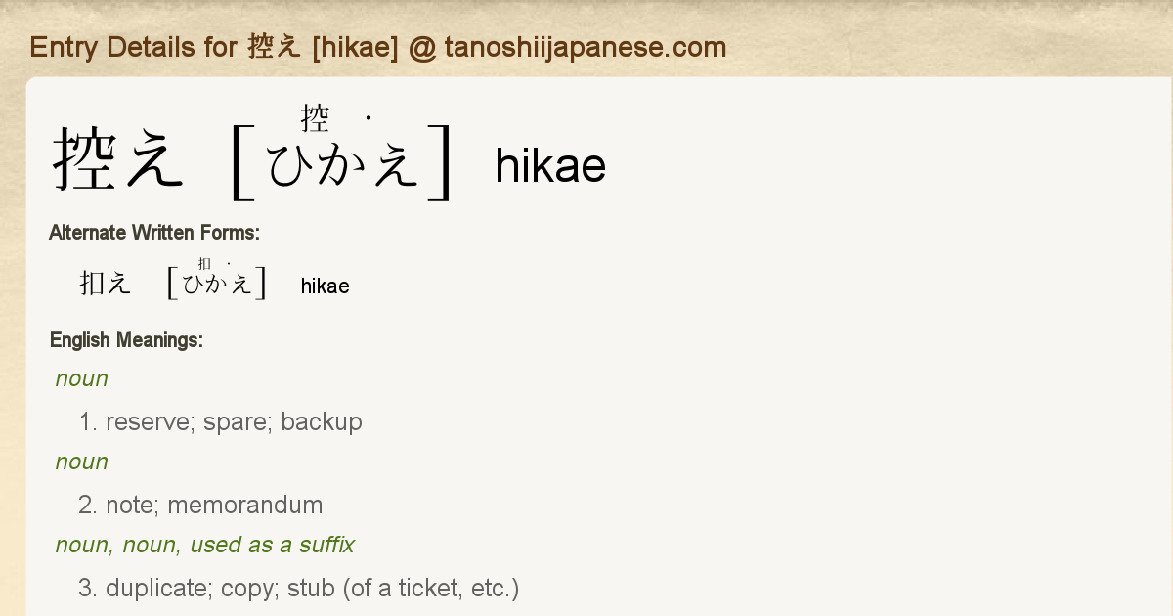This screenshot has width=1173, height=616.
Task: Click the small 控 kanji above ひ
Action: (315, 119)
